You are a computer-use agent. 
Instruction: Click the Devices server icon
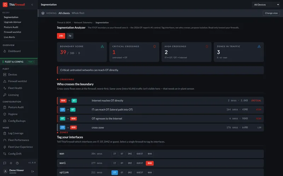click(5, 75)
